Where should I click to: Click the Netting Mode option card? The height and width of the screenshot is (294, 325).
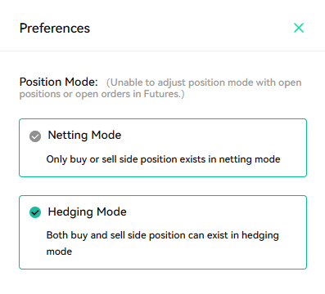[x=163, y=148]
